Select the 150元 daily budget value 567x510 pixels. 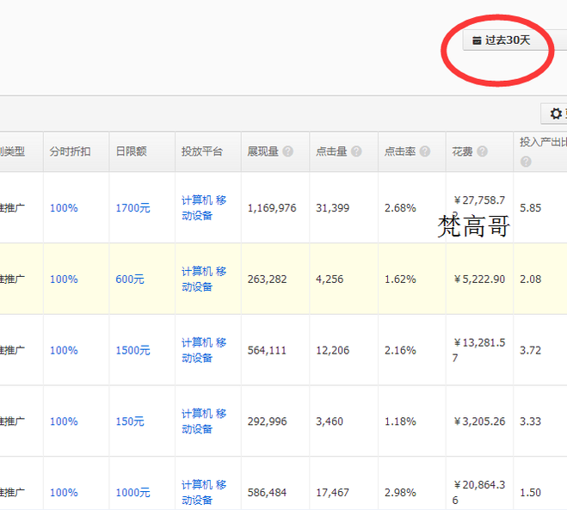pos(130,422)
